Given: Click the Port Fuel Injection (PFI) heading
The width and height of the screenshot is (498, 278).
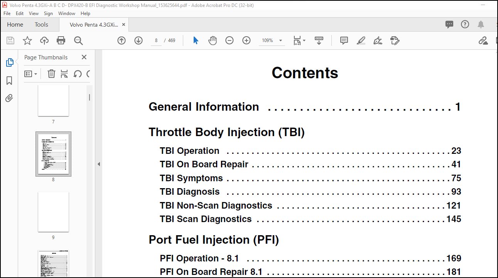Looking at the screenshot, I should (x=214, y=240).
